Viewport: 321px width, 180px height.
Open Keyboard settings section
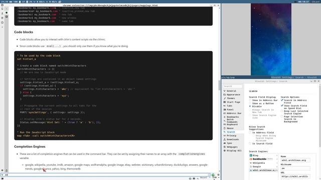(232, 124)
